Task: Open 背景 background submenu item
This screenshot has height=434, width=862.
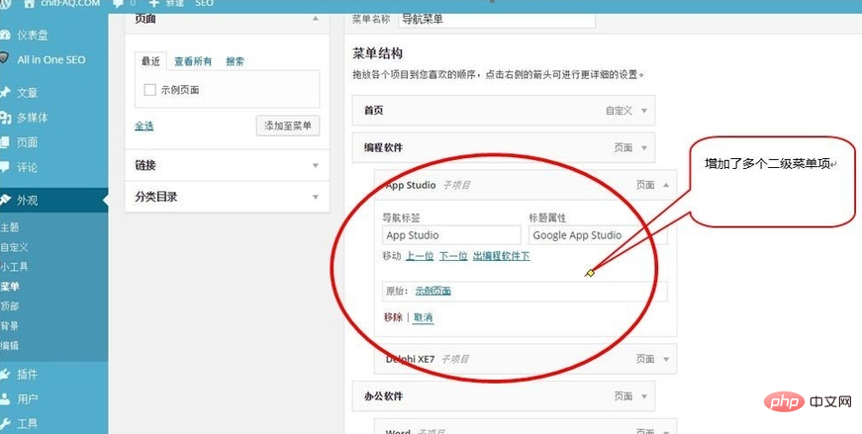Action: [10, 326]
